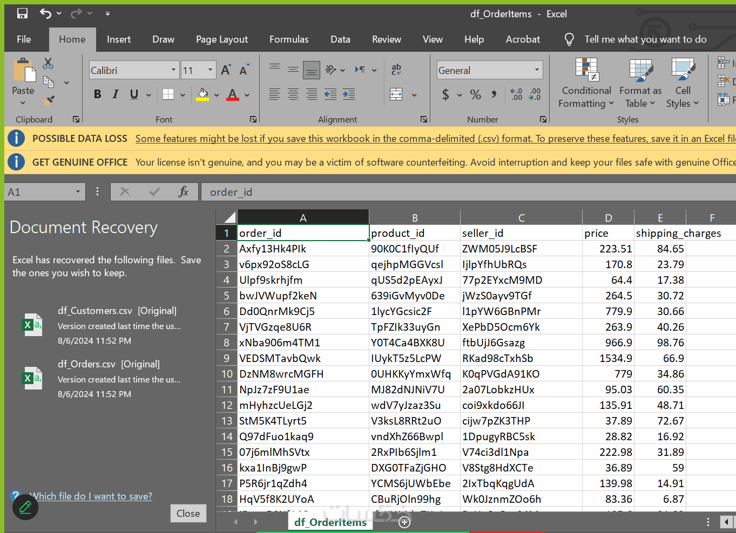Close the Document Recovery pane
736x533 pixels.
(188, 513)
